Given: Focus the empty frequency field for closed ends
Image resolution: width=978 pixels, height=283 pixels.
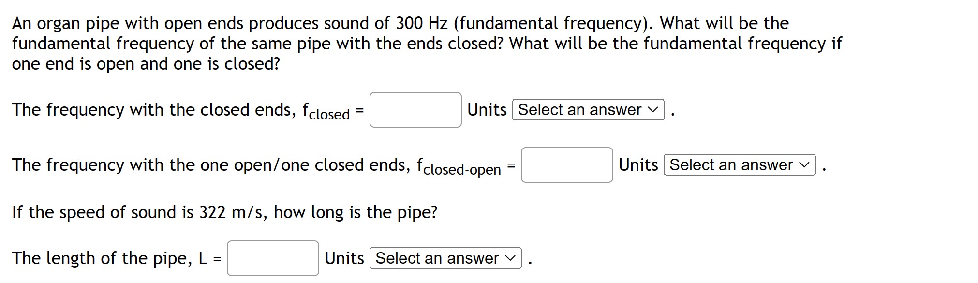Looking at the screenshot, I should coord(415,110).
